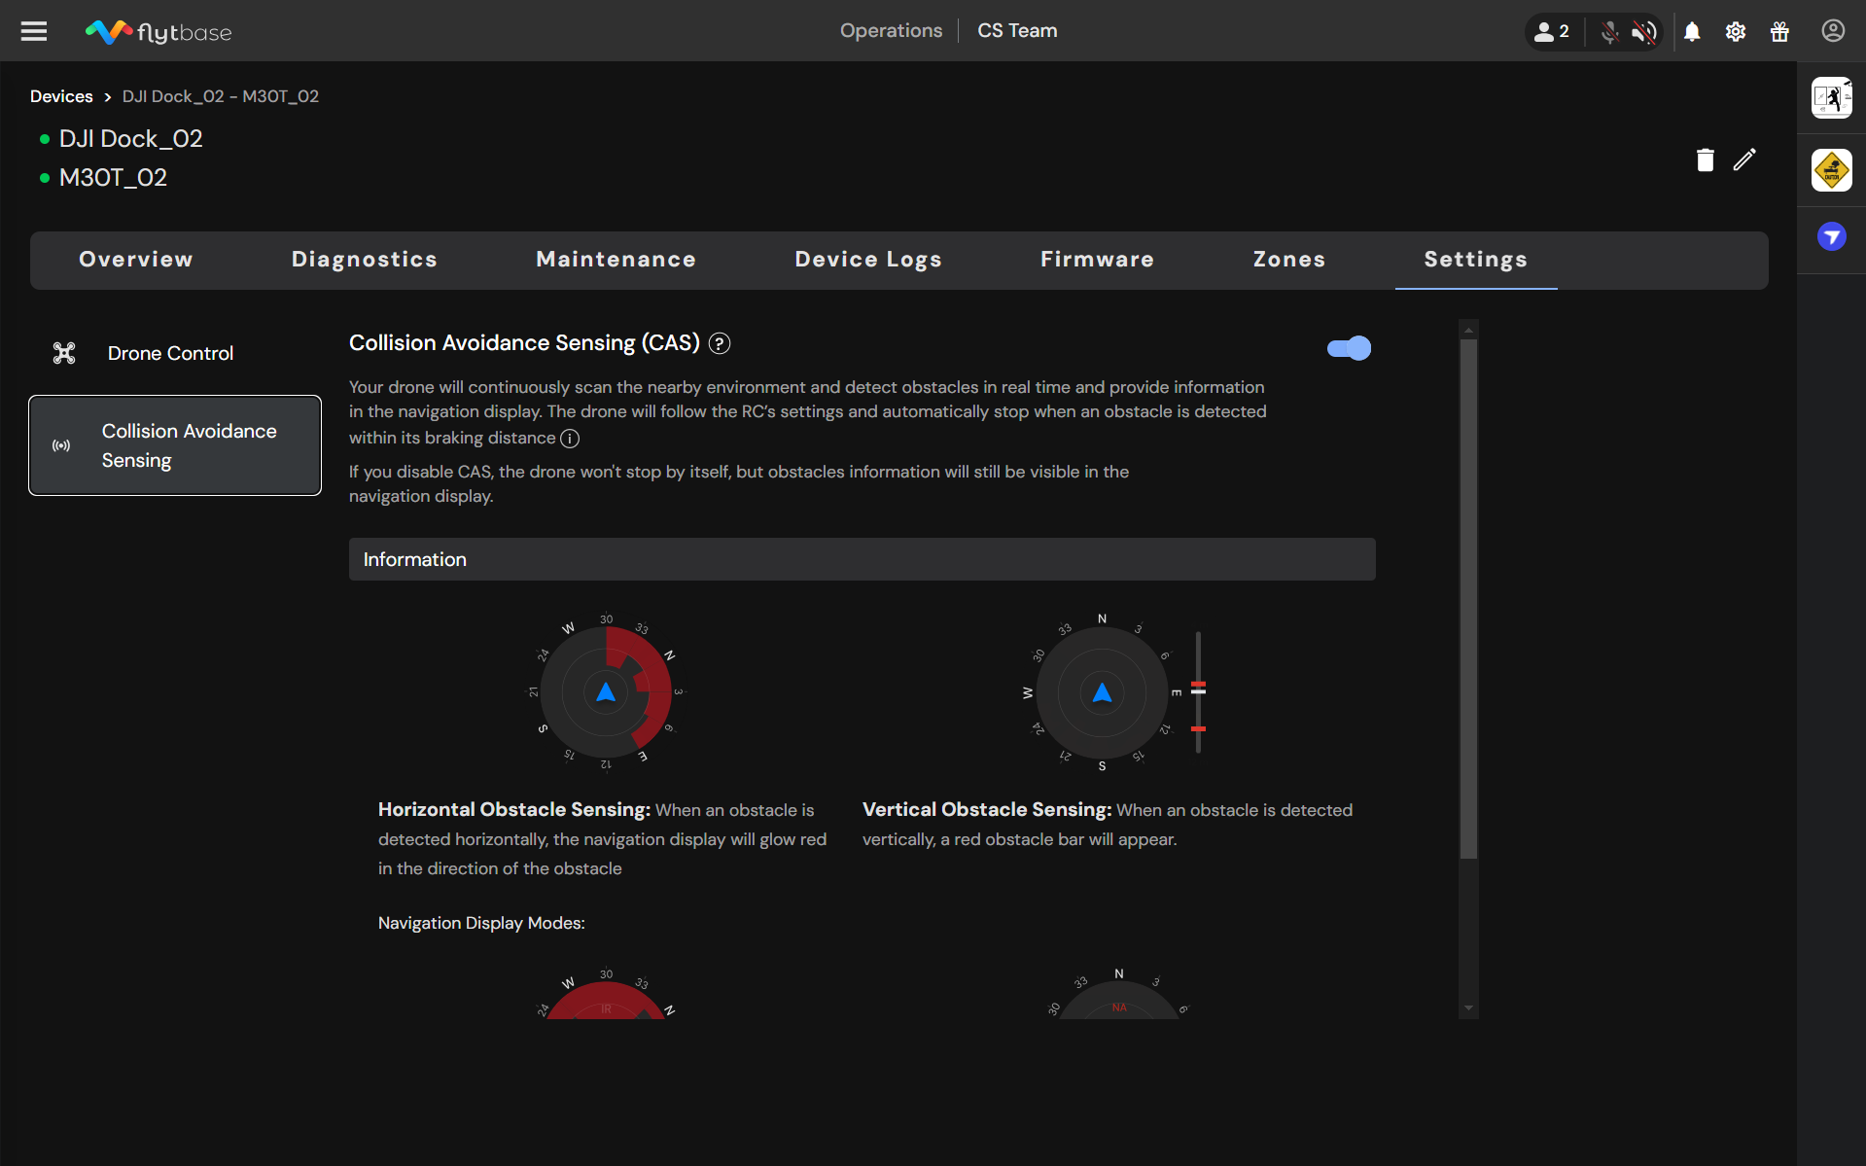Click the settings panel scrollbar

pyautogui.click(x=1468, y=598)
